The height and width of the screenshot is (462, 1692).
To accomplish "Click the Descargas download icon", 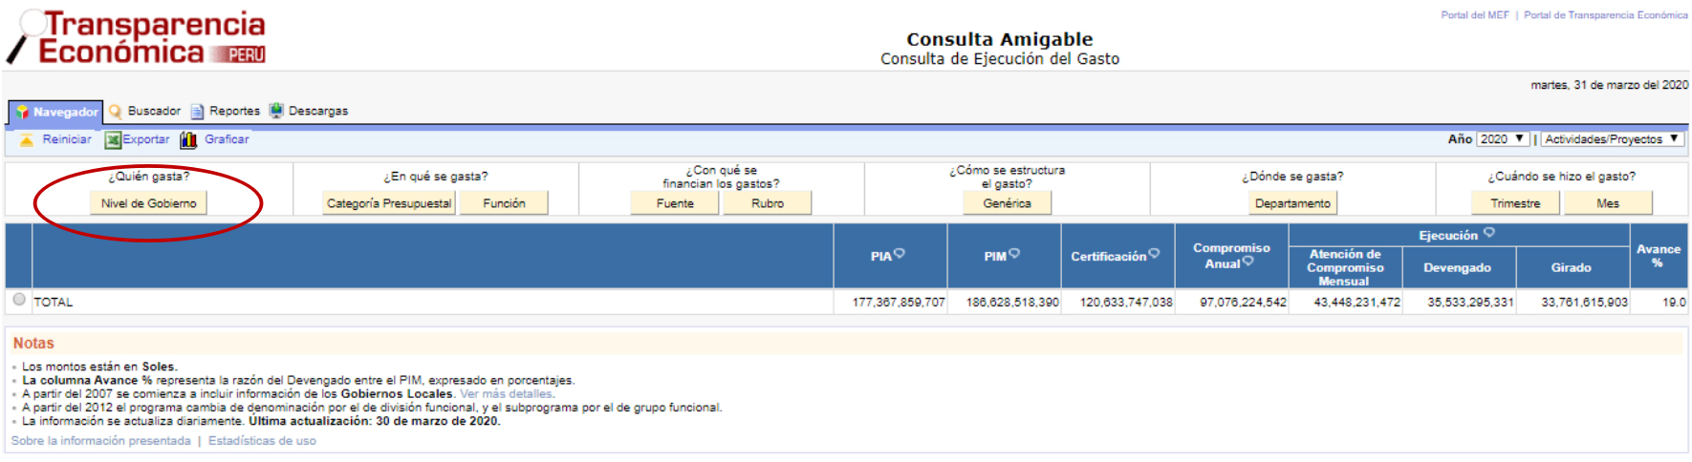I will click(x=276, y=111).
